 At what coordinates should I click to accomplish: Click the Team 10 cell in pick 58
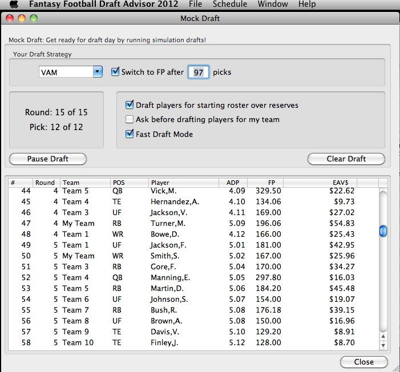[x=78, y=342]
